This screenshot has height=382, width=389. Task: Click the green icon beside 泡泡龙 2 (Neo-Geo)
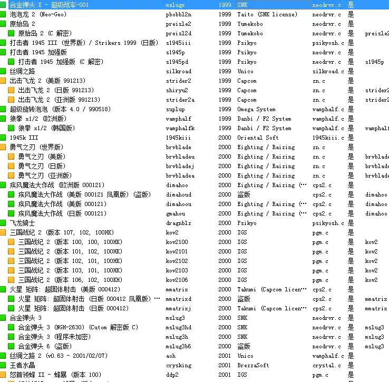3,14
